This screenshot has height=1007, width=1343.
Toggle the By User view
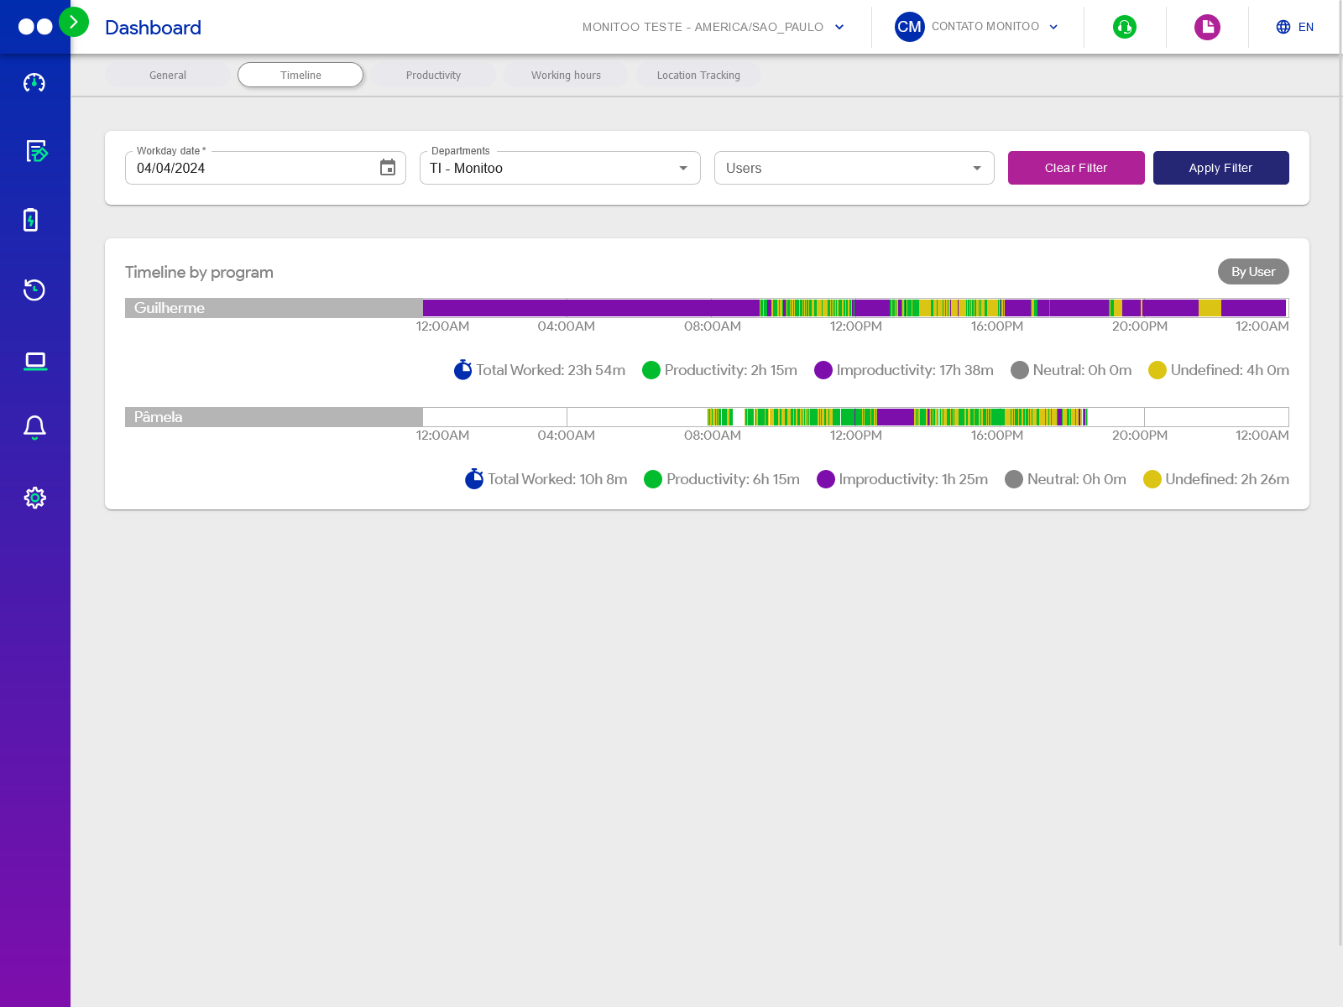pyautogui.click(x=1252, y=272)
